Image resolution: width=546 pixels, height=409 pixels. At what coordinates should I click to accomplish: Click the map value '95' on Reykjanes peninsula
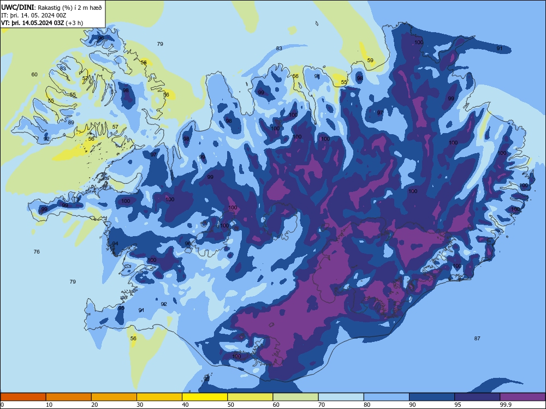tap(121, 308)
